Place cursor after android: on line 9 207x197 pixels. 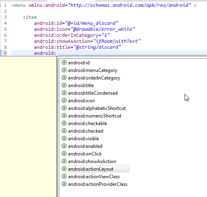click(56, 53)
